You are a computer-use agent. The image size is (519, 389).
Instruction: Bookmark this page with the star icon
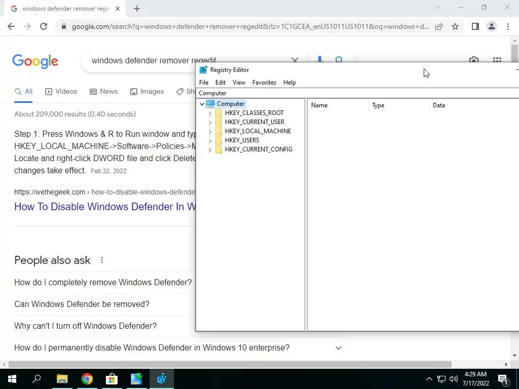point(455,26)
